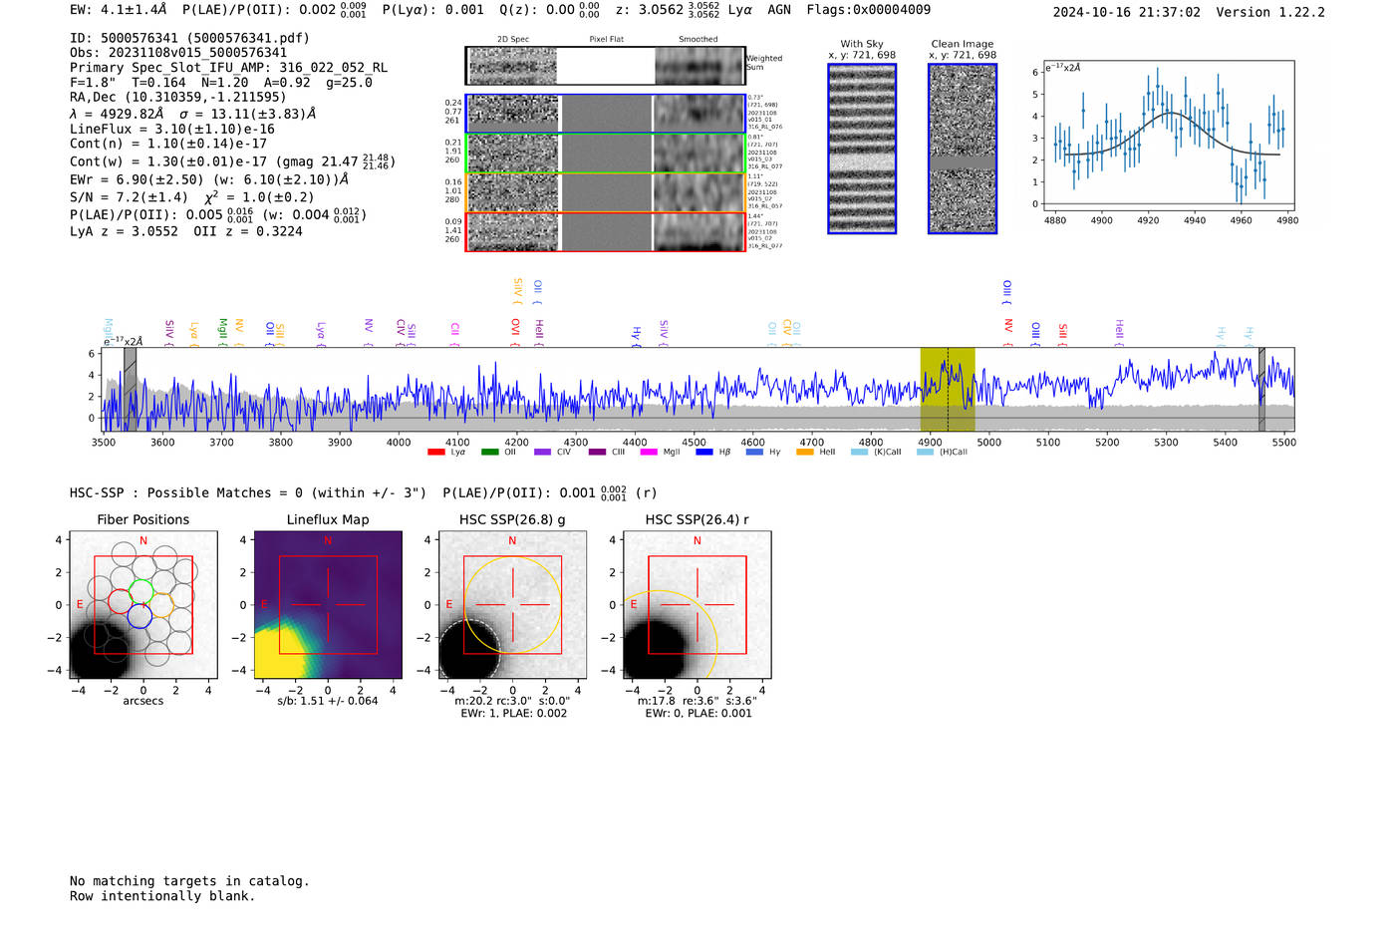Click the Pixel Flat column header
Screen dimensions: 1395x950
tap(606, 40)
